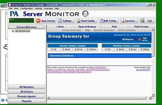The height and width of the screenshot is (105, 162).
Task: Open the Help menu
Action: click(x=57, y=8)
